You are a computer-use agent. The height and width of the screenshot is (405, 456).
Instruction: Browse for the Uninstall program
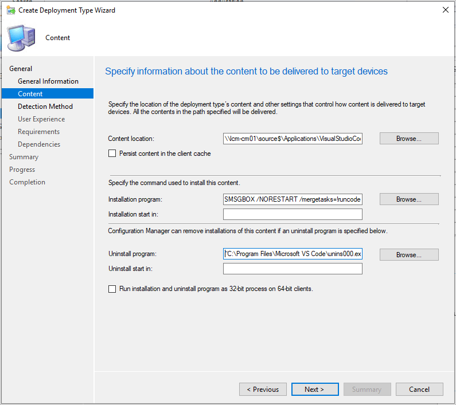click(x=409, y=254)
